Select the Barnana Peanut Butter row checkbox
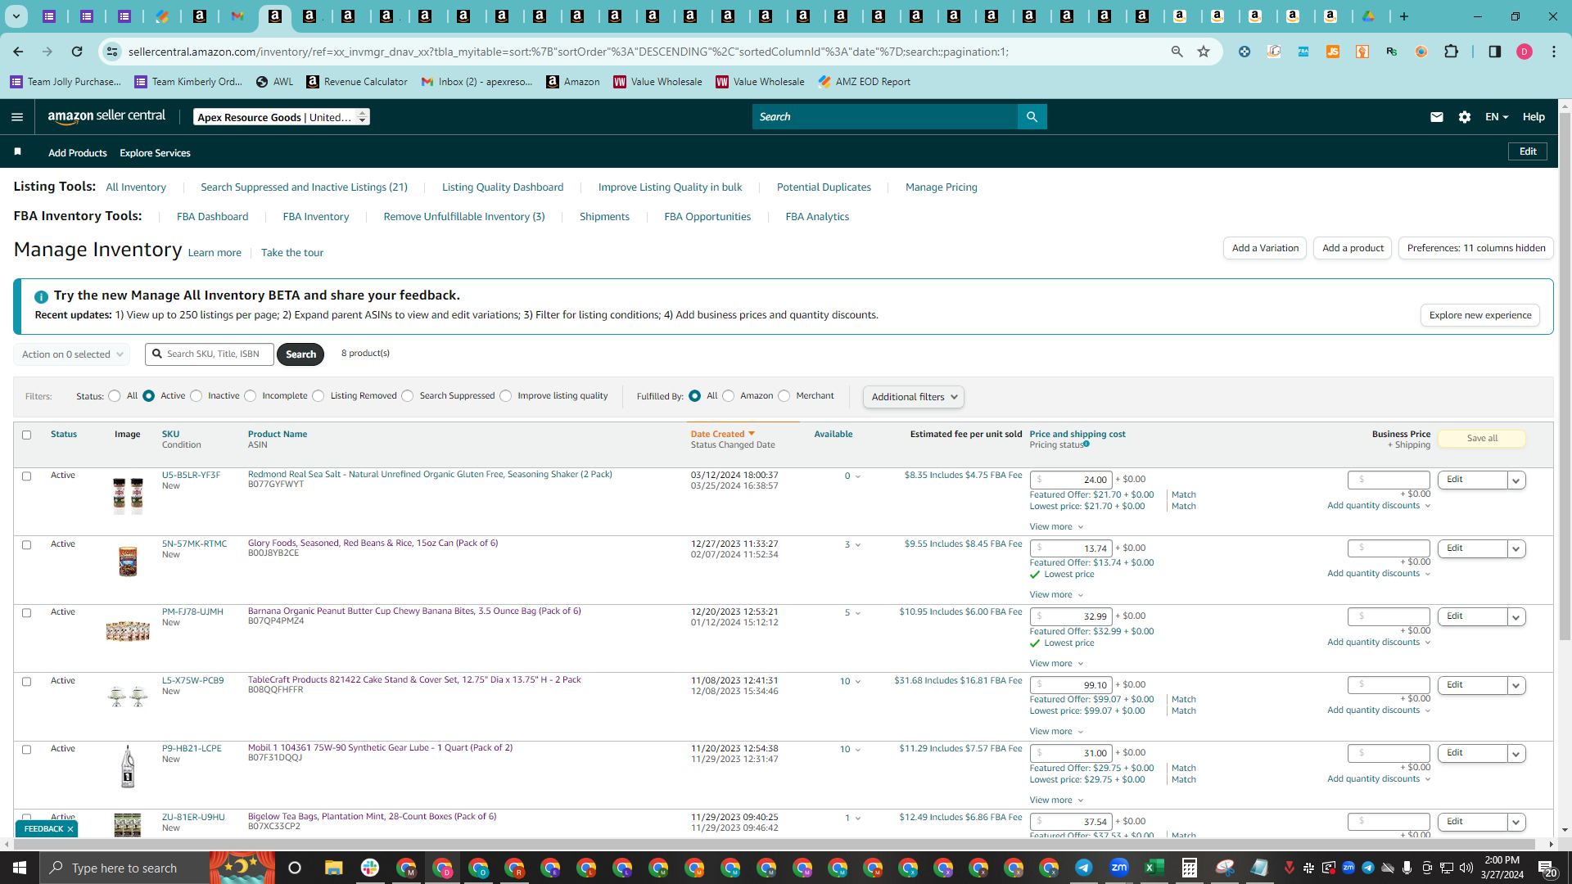 pyautogui.click(x=26, y=613)
